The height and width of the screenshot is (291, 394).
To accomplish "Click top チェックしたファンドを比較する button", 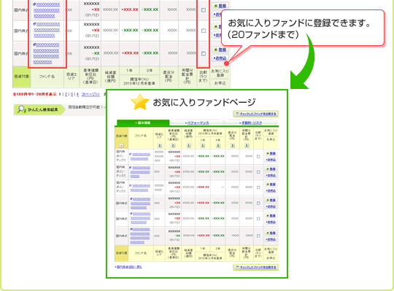I will point(255,114).
